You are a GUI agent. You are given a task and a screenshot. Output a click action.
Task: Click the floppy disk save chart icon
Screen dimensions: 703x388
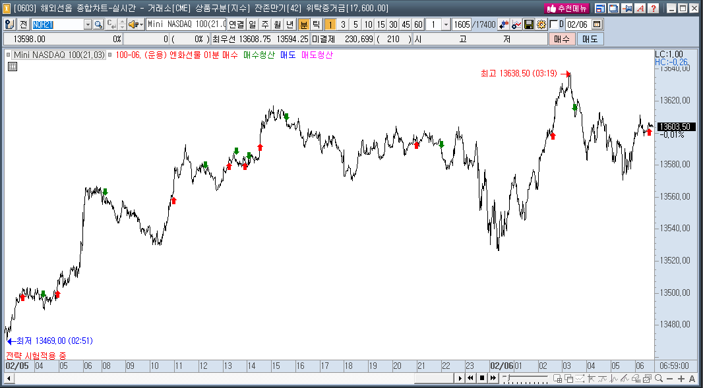[529, 24]
